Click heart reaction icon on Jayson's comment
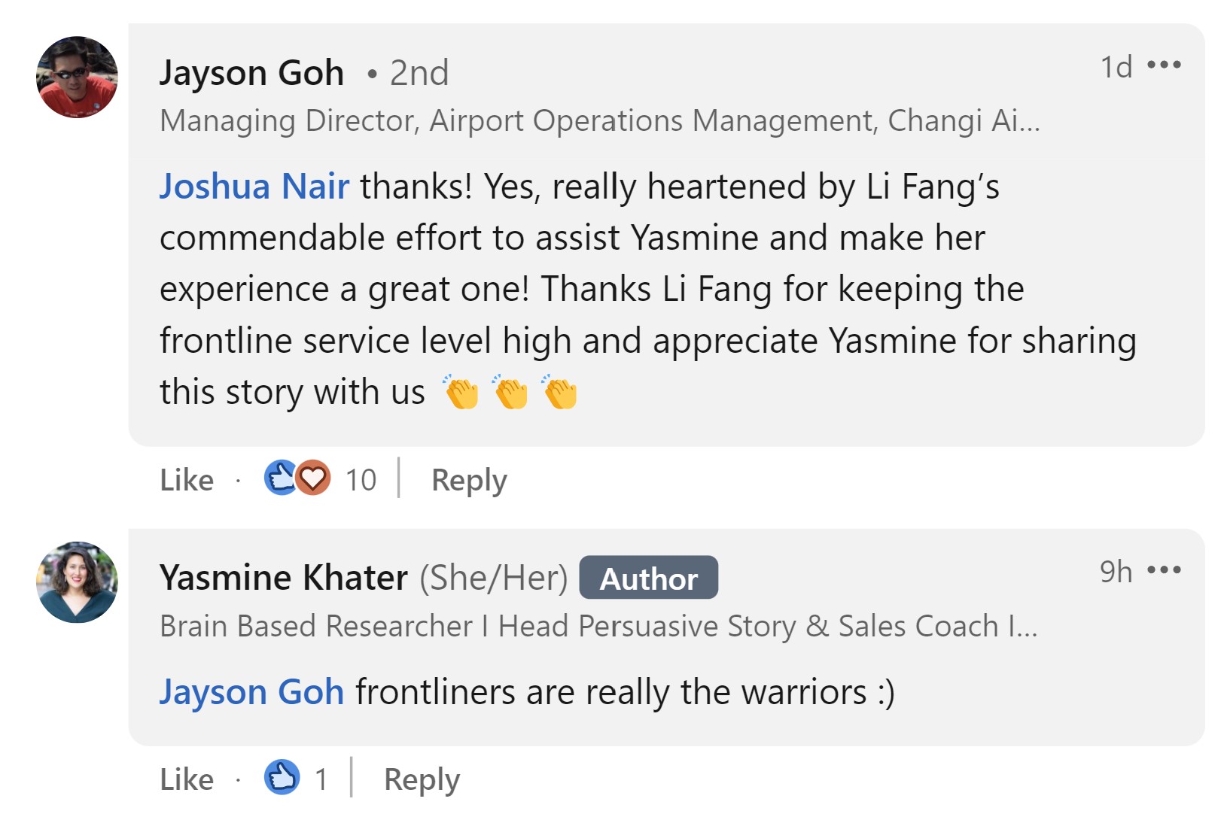Viewport: 1224px width, 823px height. [313, 477]
